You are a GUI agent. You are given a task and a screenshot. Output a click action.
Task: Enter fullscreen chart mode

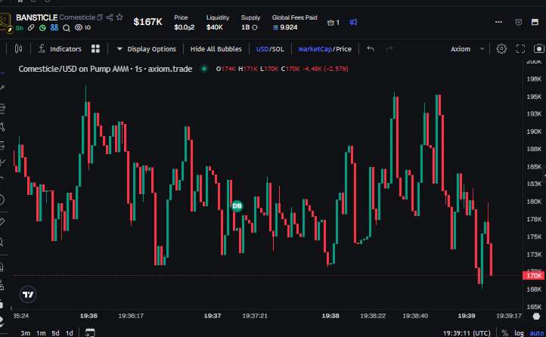[520, 49]
